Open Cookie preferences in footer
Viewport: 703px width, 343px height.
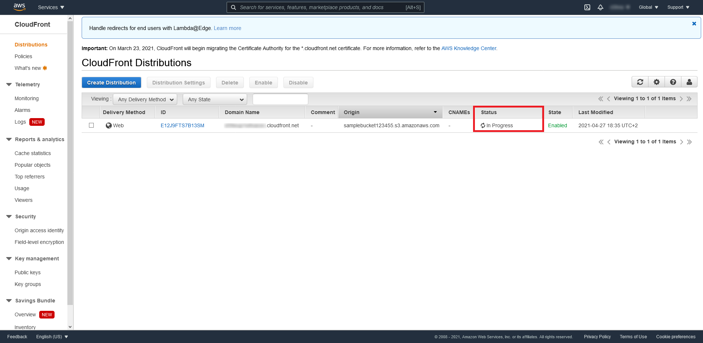click(x=676, y=337)
